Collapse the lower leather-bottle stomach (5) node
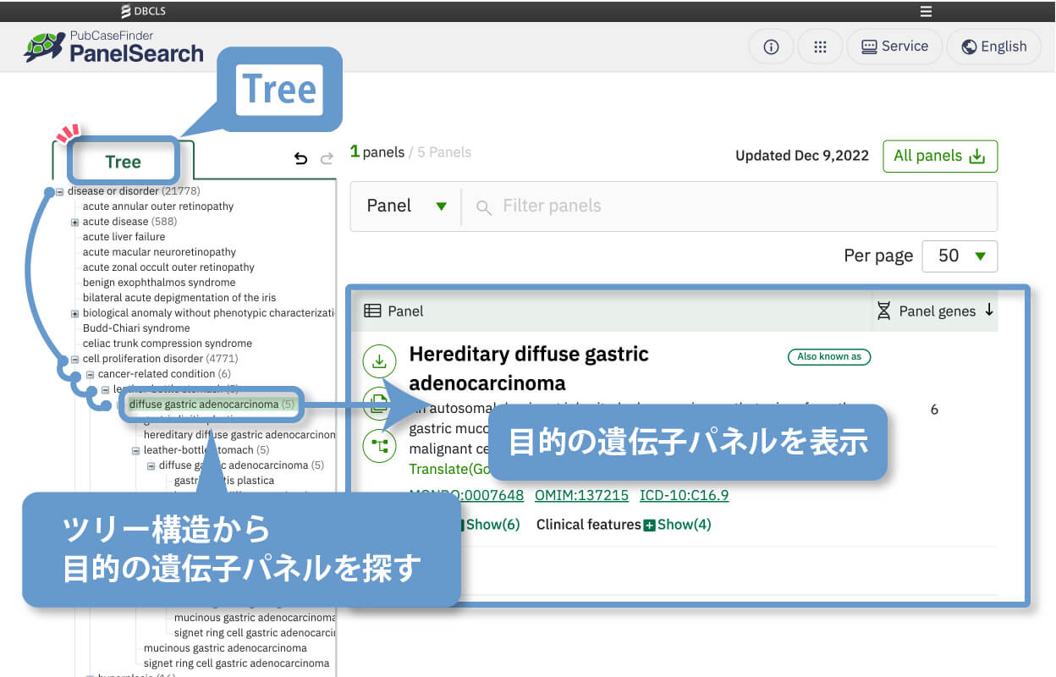 pos(135,450)
